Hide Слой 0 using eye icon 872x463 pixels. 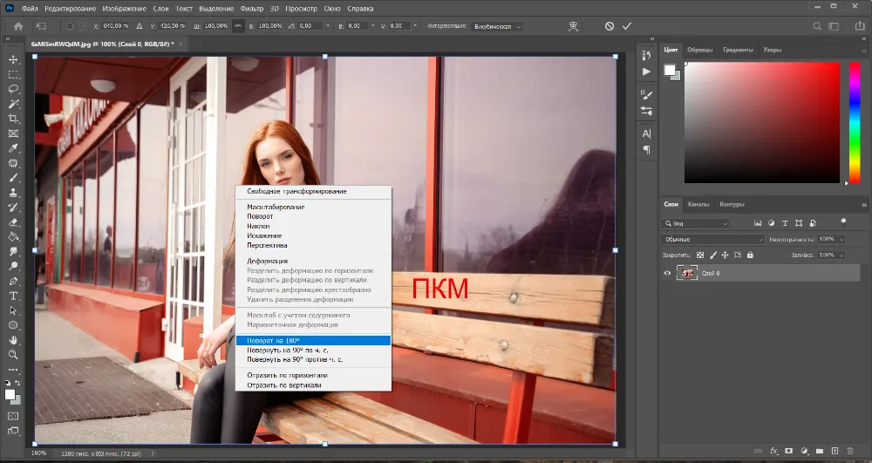point(668,274)
